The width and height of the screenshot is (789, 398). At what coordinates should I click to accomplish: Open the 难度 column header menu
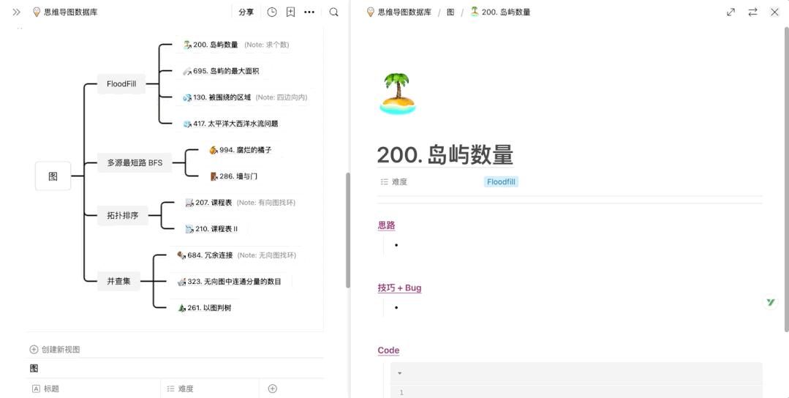[x=186, y=388]
